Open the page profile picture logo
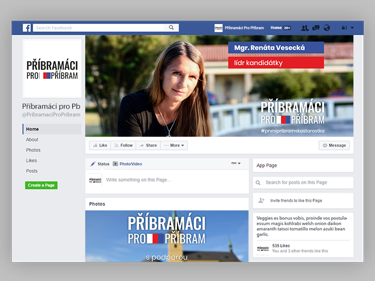This screenshot has width=375, height=281. [52, 69]
